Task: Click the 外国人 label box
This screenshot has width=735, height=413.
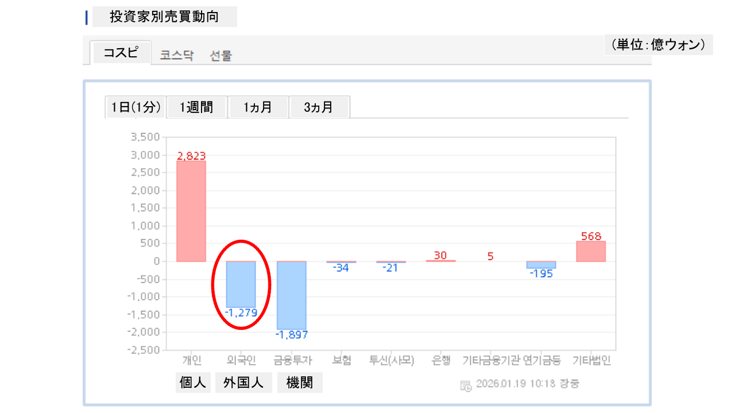Action: 243,383
